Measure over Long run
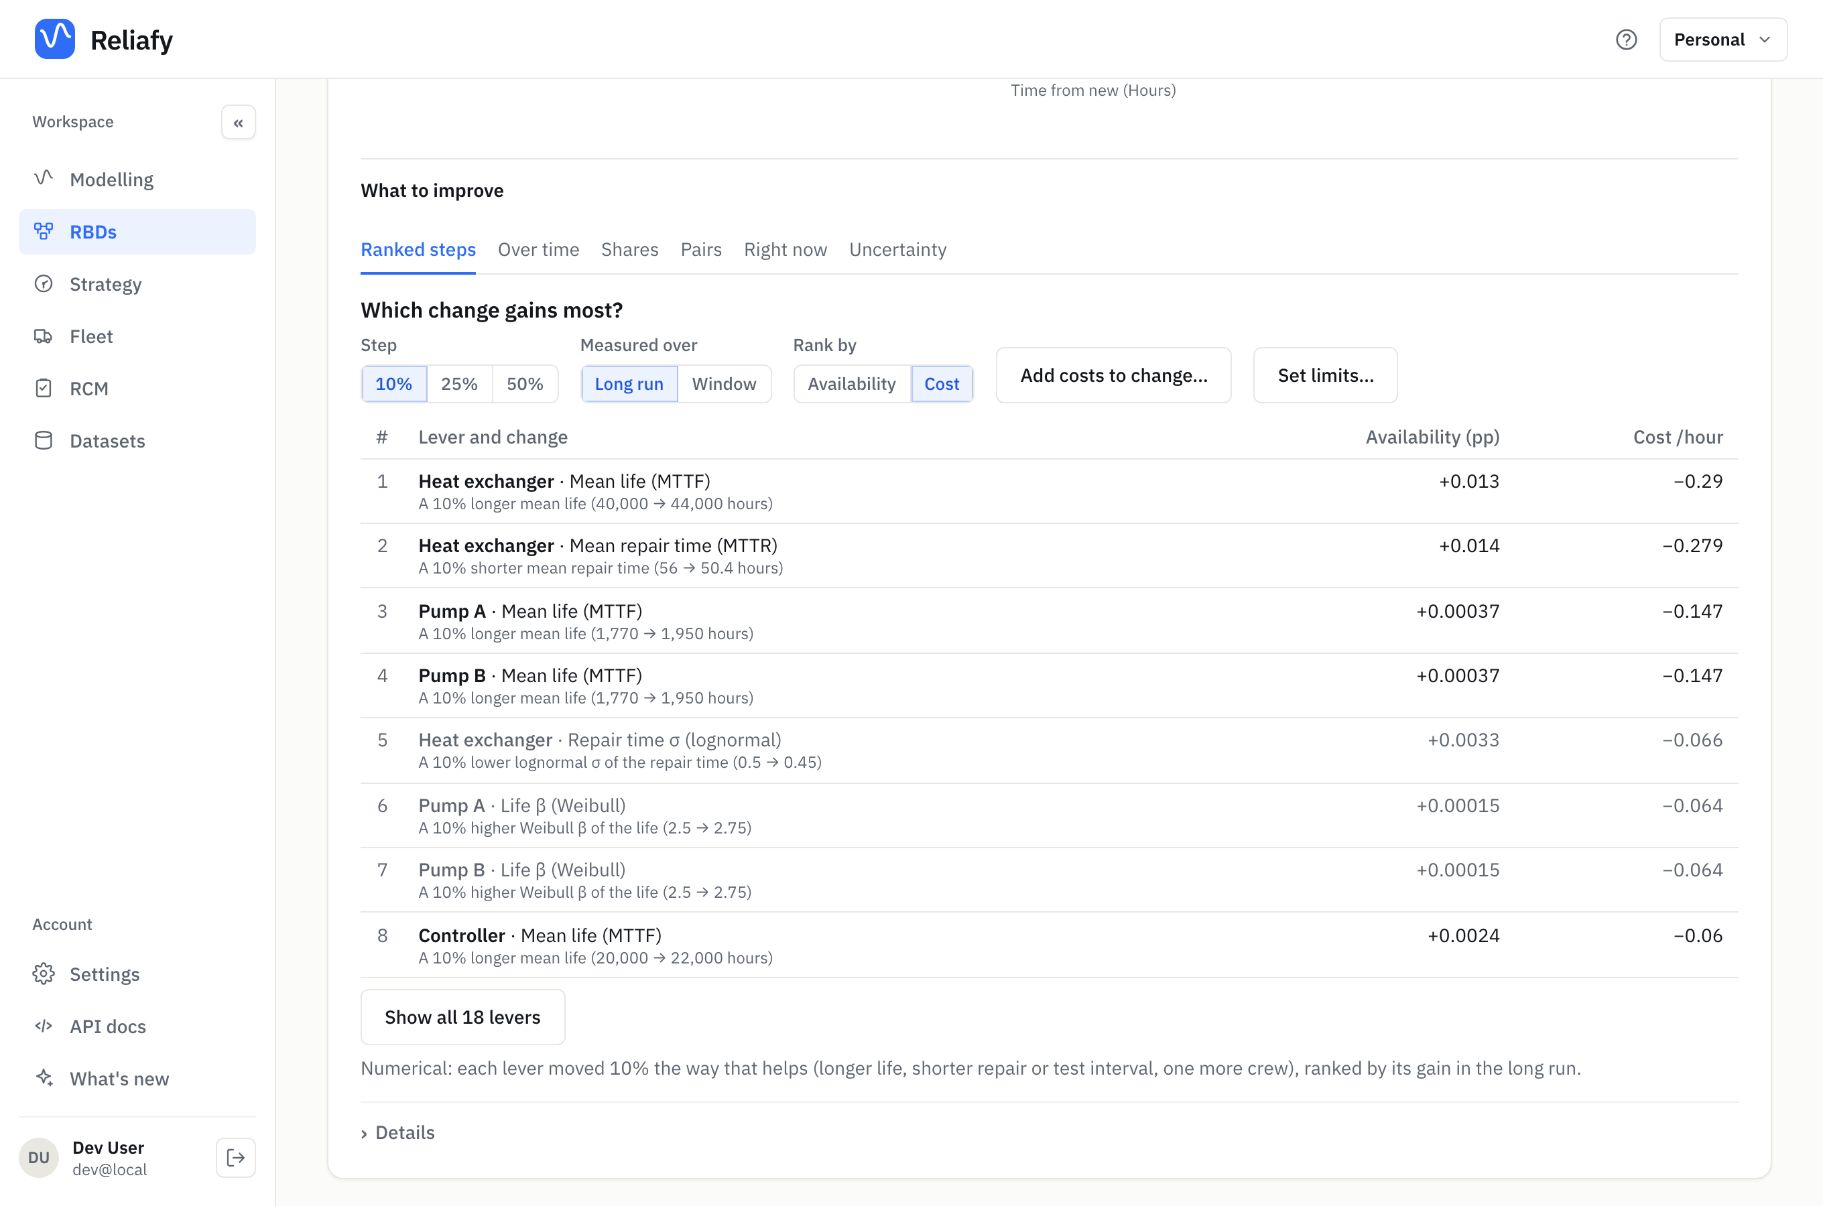This screenshot has height=1206, width=1823. [x=629, y=384]
